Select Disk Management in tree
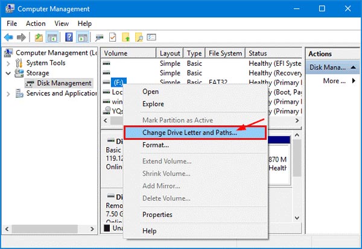The width and height of the screenshot is (362, 249). pos(64,83)
